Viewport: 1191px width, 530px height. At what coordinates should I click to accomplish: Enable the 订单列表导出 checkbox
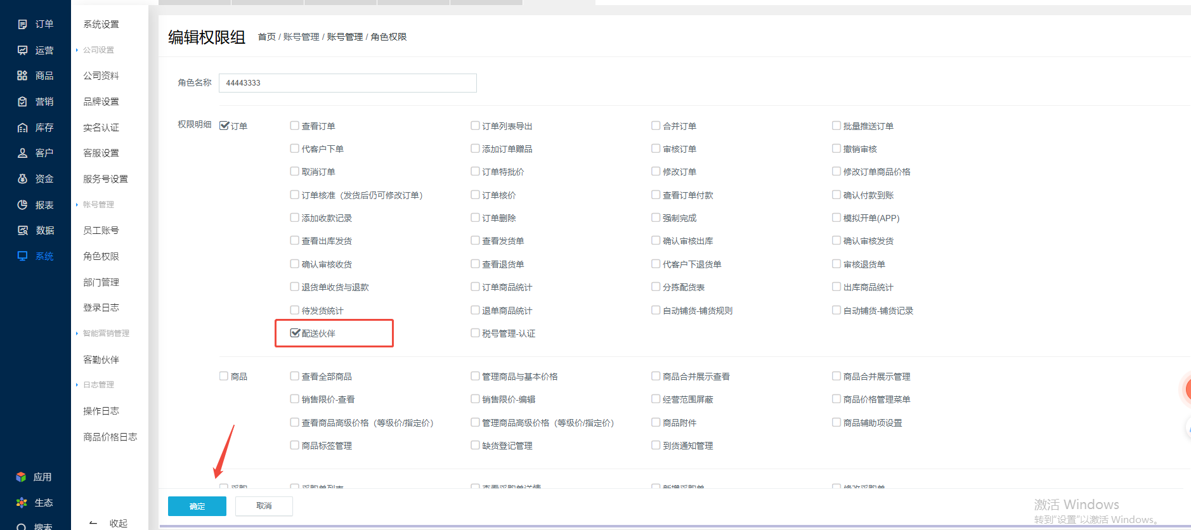point(475,126)
